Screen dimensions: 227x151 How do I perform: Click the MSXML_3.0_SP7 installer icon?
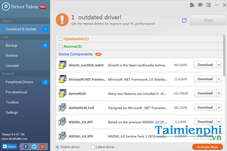[62, 122]
